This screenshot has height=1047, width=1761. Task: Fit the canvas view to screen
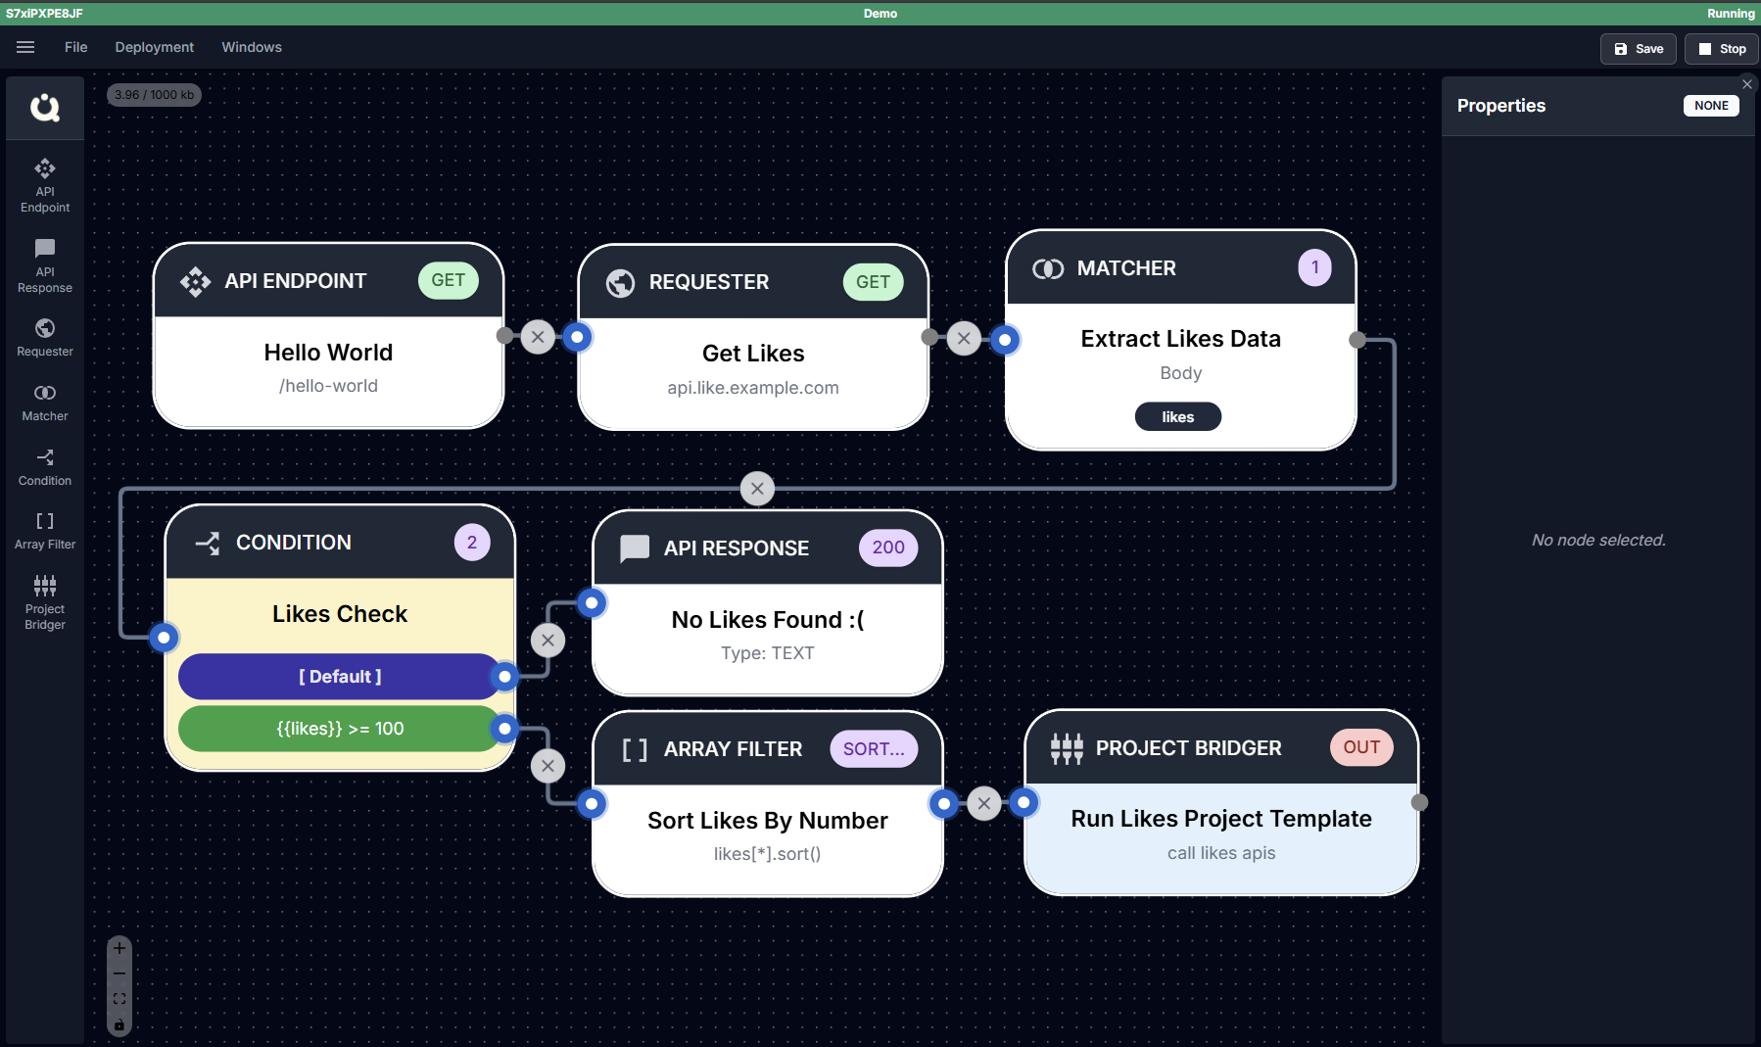pos(119,999)
